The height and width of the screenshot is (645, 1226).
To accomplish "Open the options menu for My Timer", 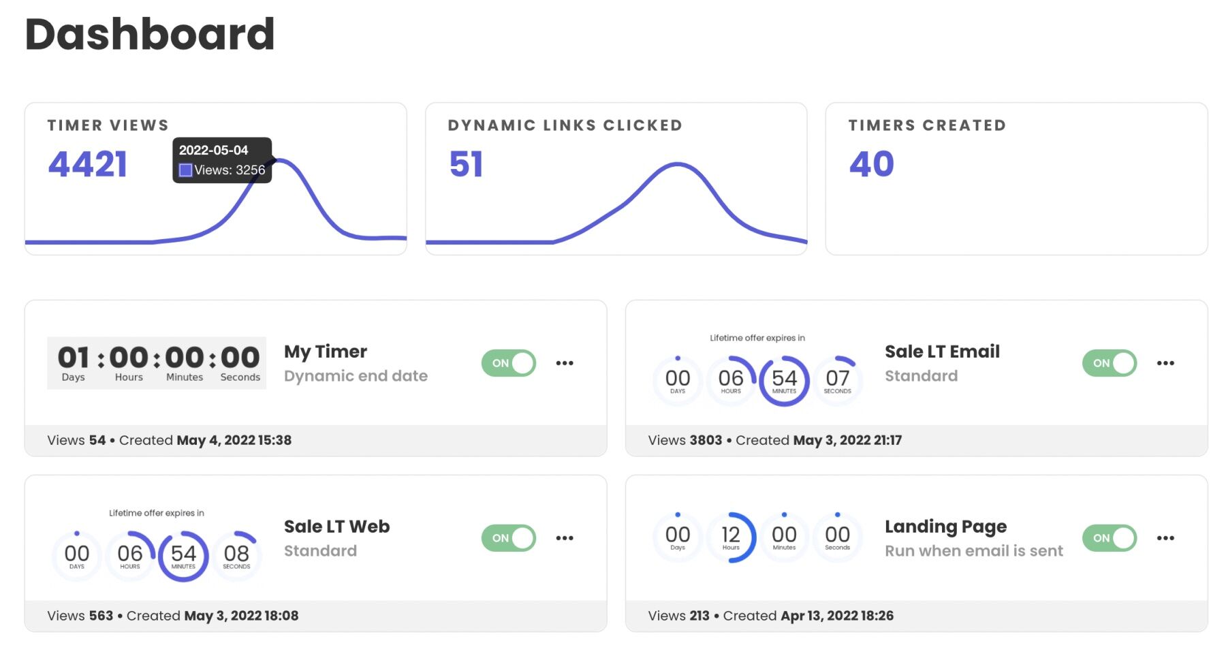I will [565, 363].
